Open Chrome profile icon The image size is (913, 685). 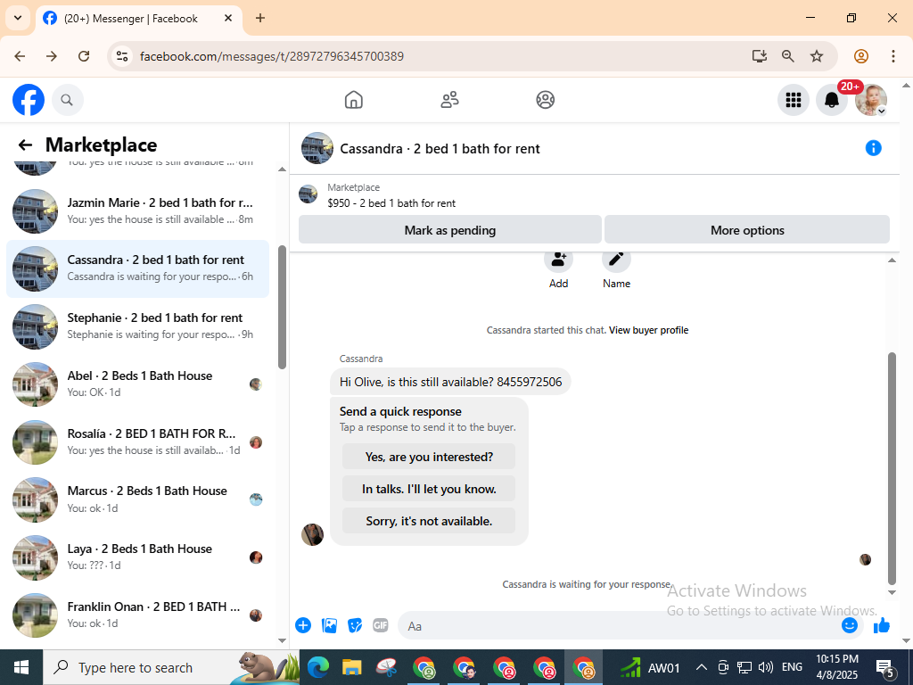click(x=861, y=56)
